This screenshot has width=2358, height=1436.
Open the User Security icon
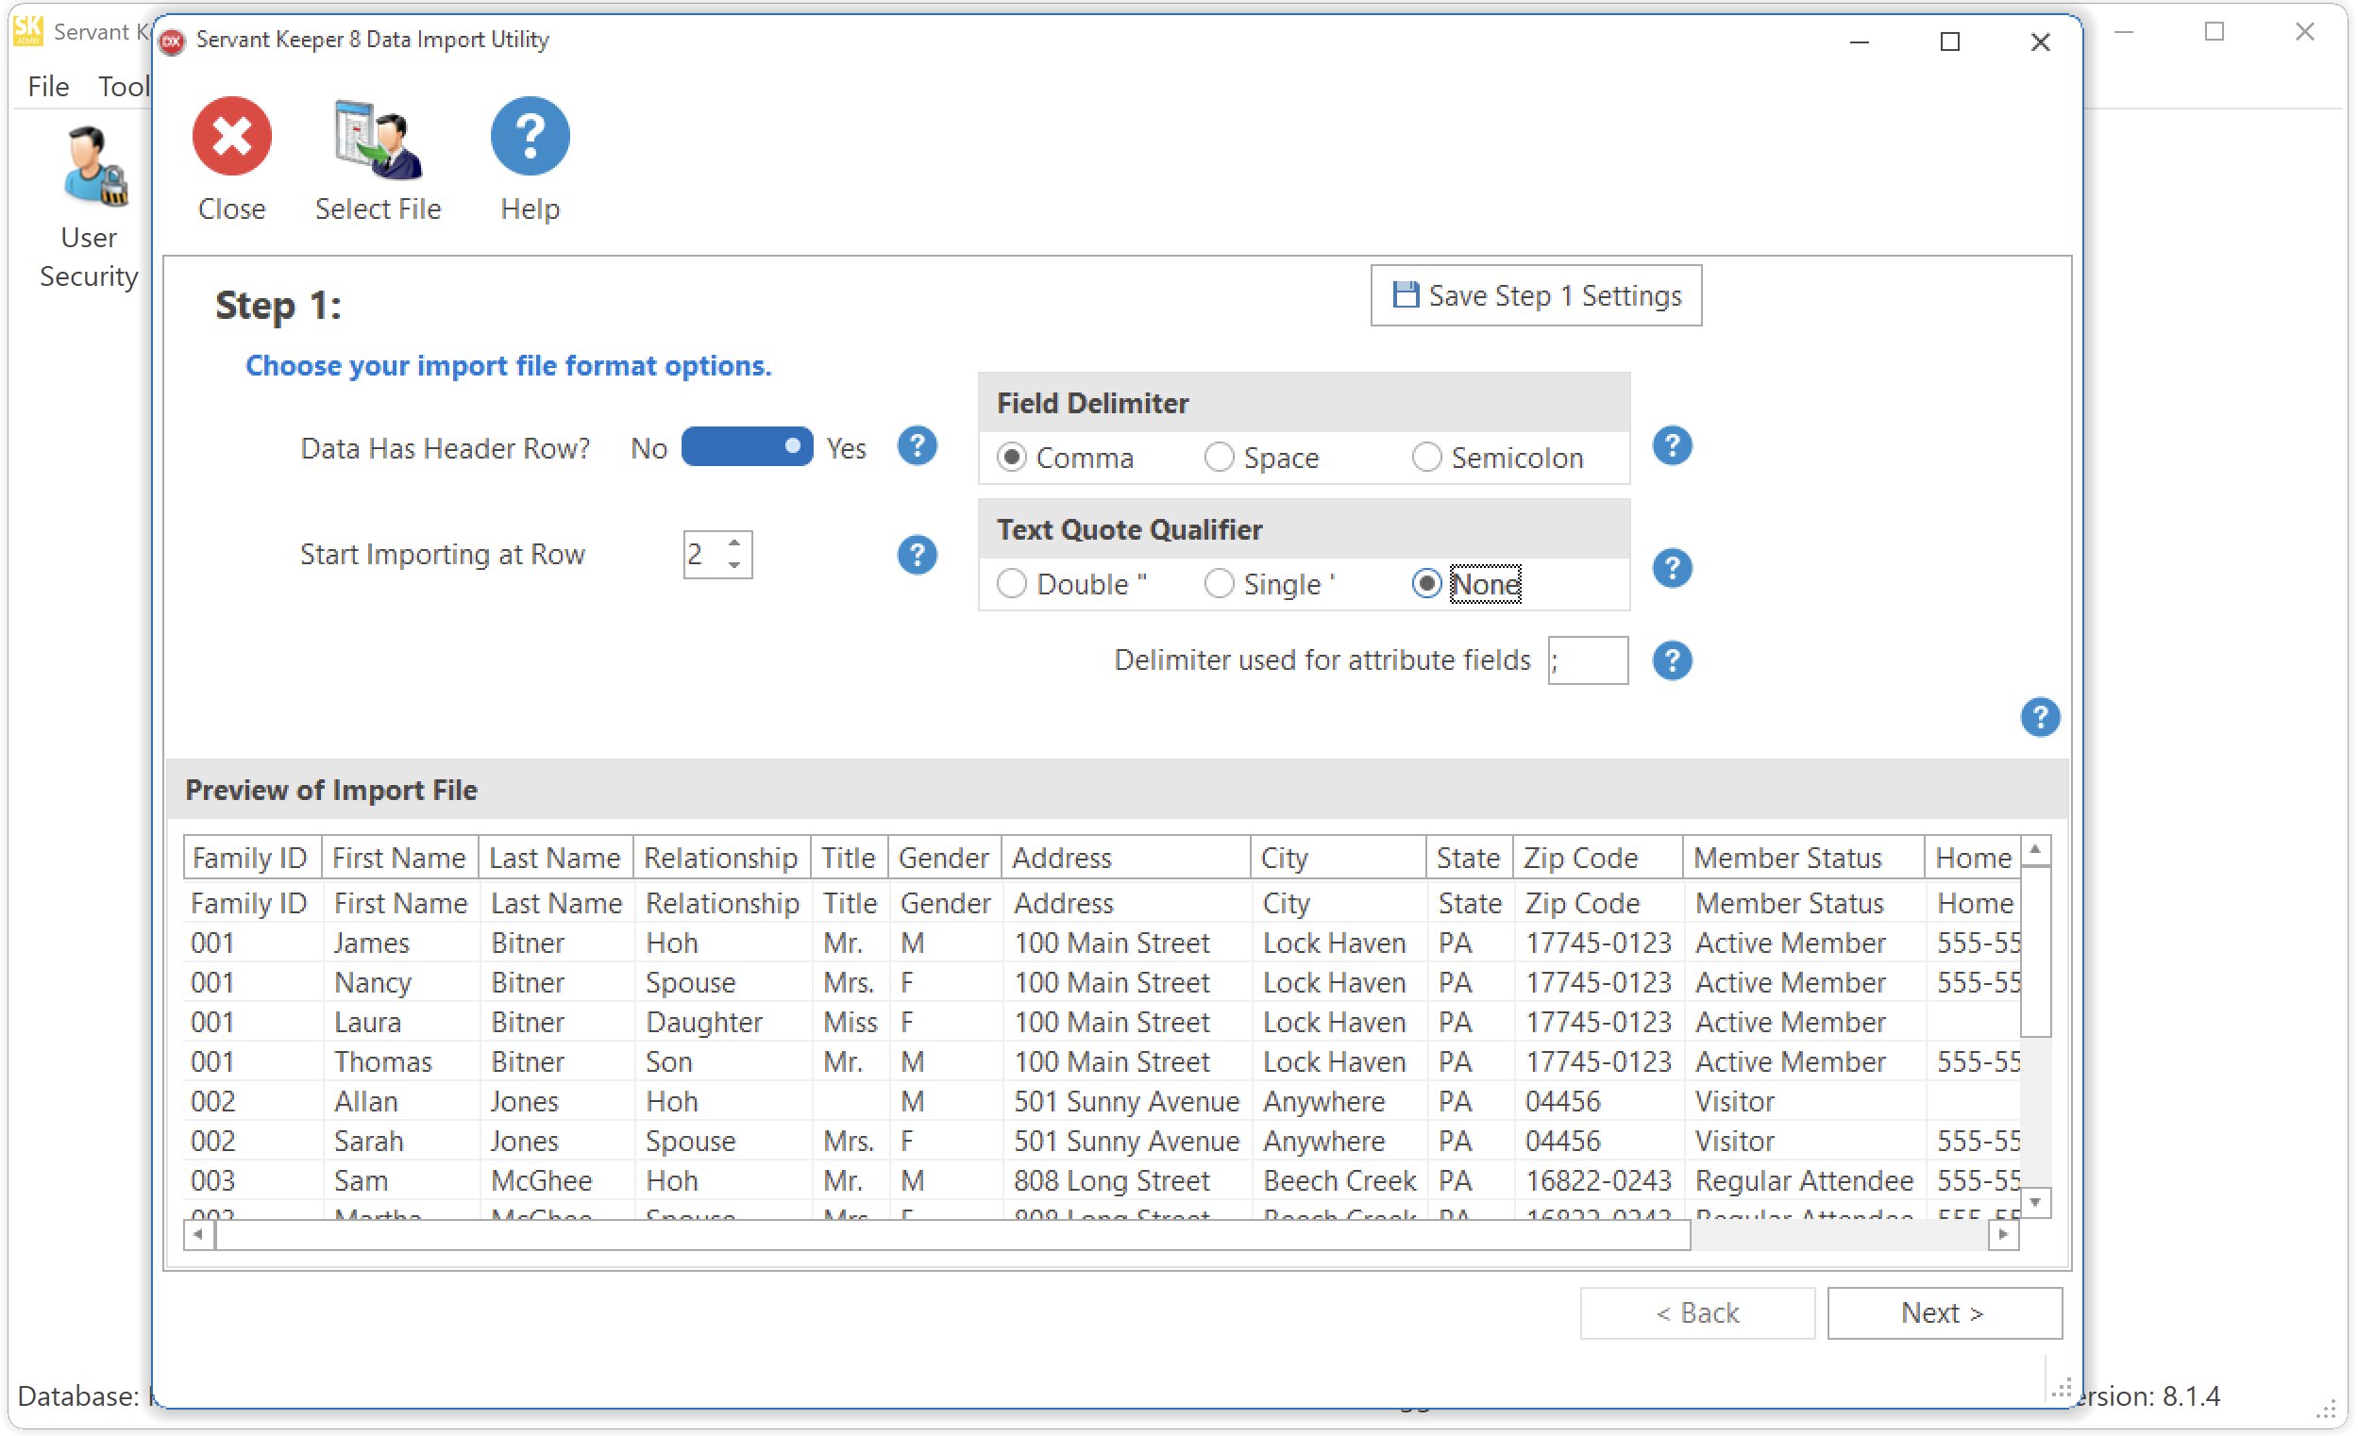coord(91,168)
